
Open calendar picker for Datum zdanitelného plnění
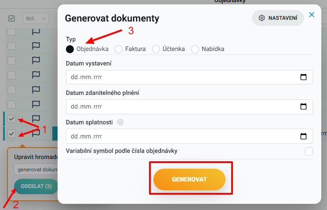303,106
